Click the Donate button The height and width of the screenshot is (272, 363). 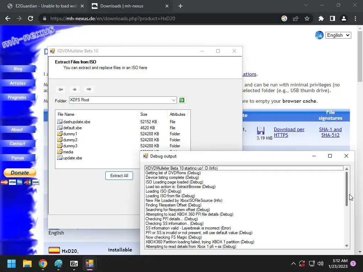[x=20, y=172]
